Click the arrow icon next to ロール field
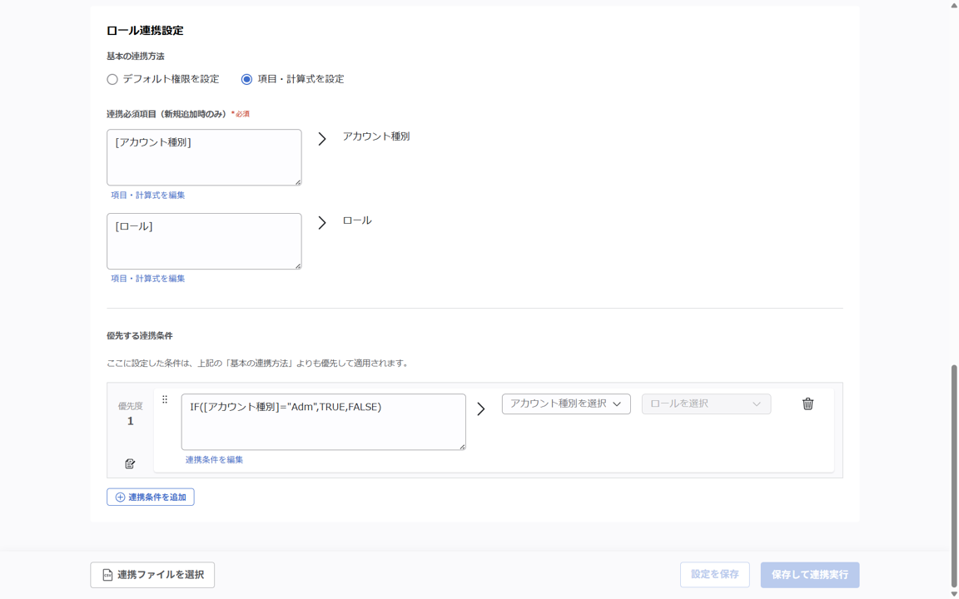The width and height of the screenshot is (959, 599). click(x=321, y=222)
